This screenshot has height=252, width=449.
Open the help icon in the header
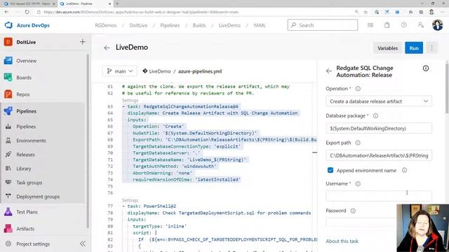[x=404, y=25]
